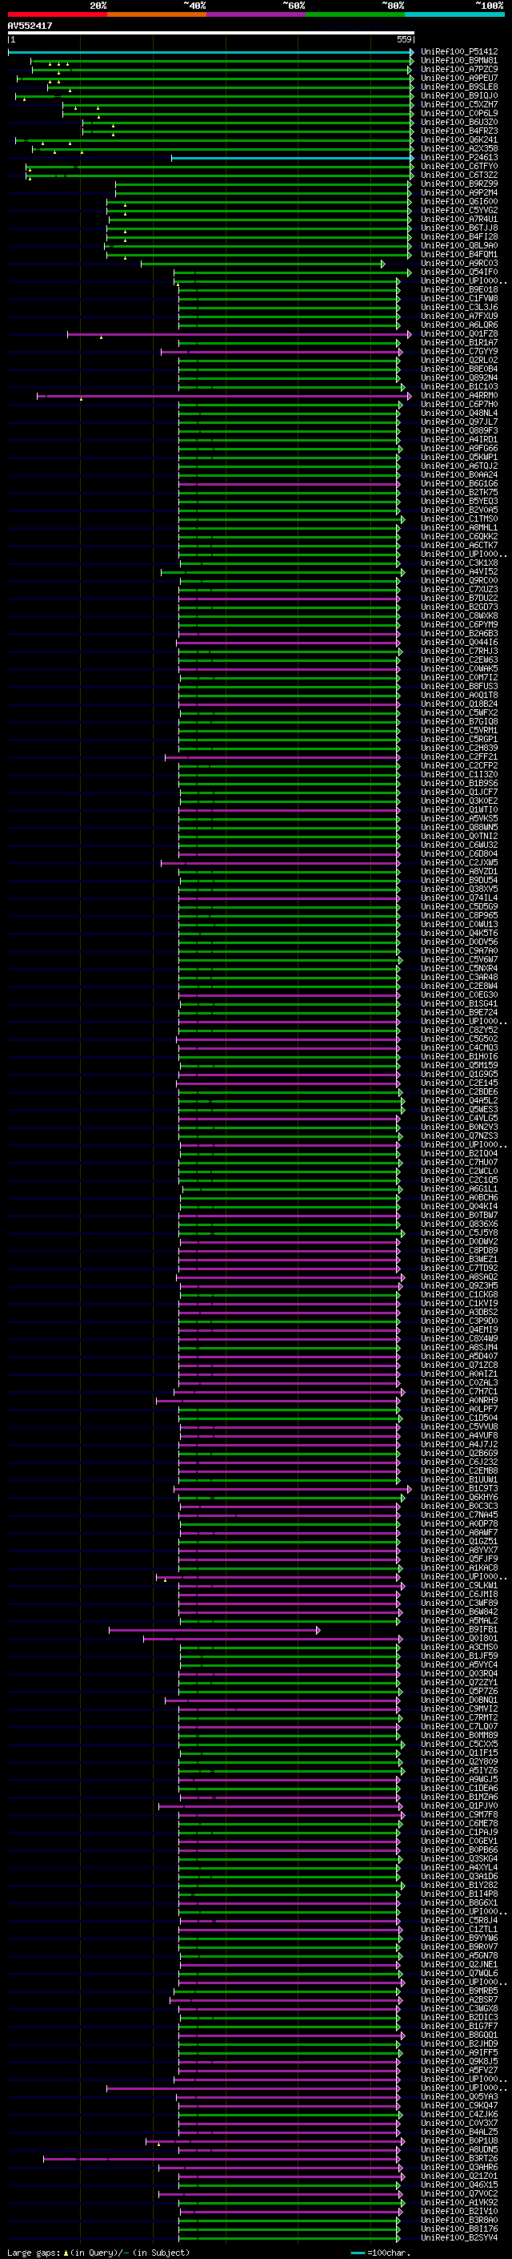Click the green ~80% identity legend bar
Image resolution: width=512 pixels, height=2259 pixels.
click(355, 14)
